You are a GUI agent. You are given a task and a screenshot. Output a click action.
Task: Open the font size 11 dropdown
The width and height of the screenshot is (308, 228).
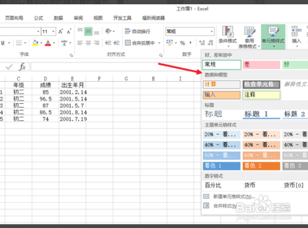click(x=53, y=31)
